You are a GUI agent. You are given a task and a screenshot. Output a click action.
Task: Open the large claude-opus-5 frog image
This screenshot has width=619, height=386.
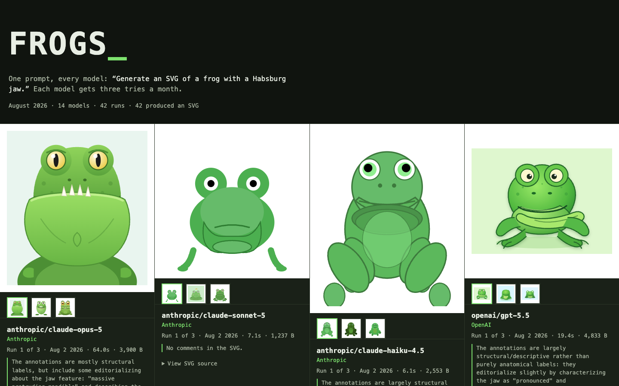[77, 208]
